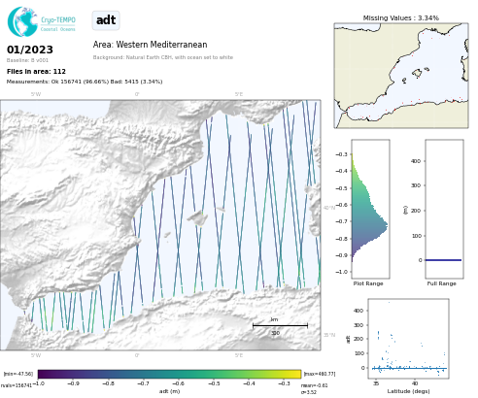Click the 01/2023 date heading
478x398 pixels.
tap(30, 50)
